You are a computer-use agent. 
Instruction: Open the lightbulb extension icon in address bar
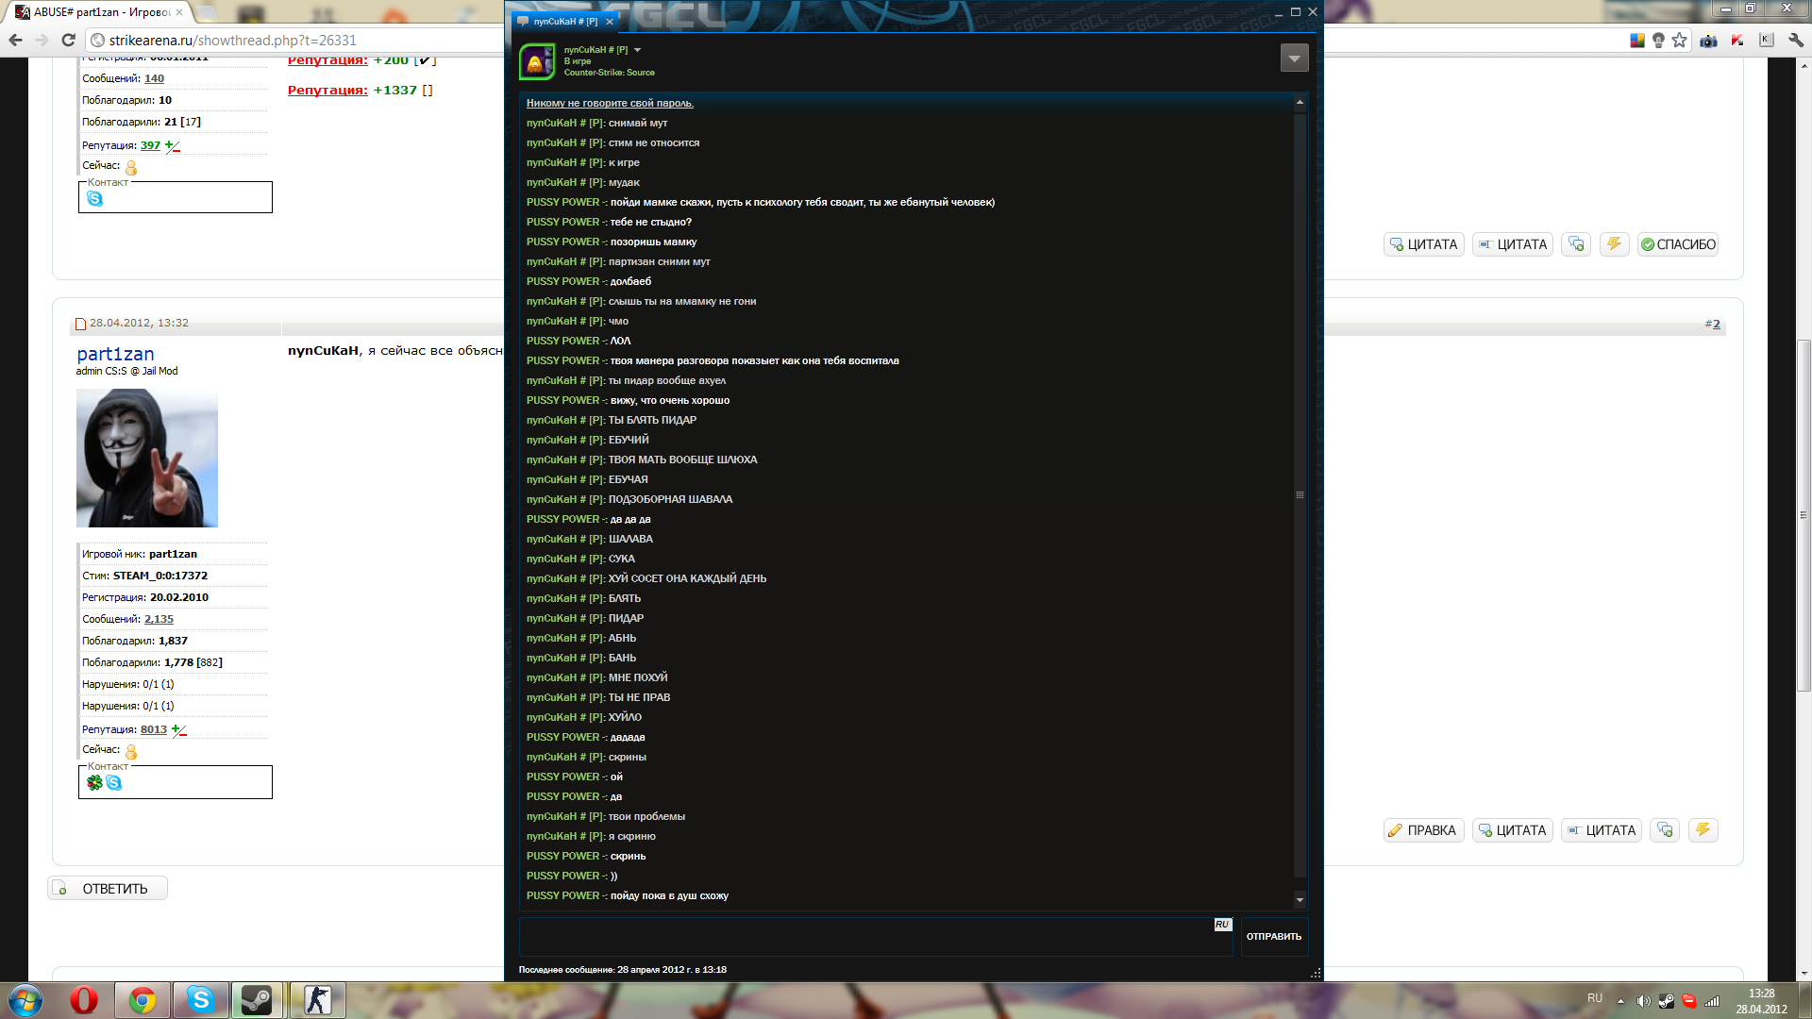click(x=1658, y=40)
